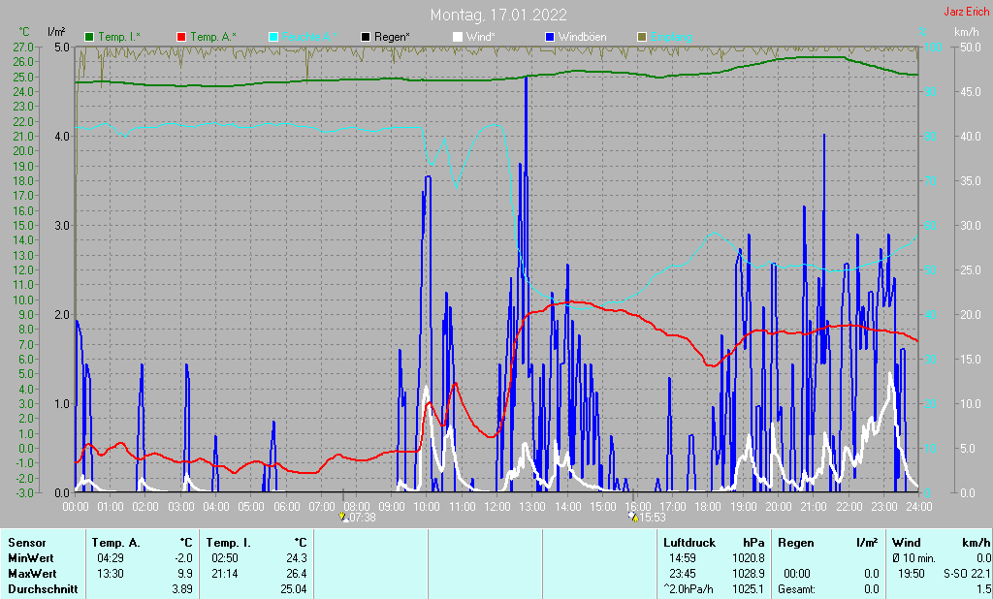Click the maximum pressure '1028.9'
Viewport: 993px width, 599px height.
(x=748, y=574)
